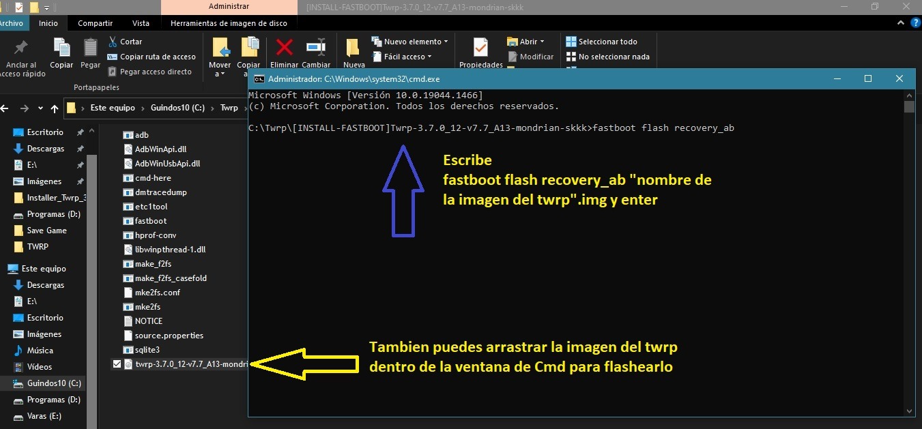
Task: Open the Abrir dropdown in ribbon
Action: 525,42
